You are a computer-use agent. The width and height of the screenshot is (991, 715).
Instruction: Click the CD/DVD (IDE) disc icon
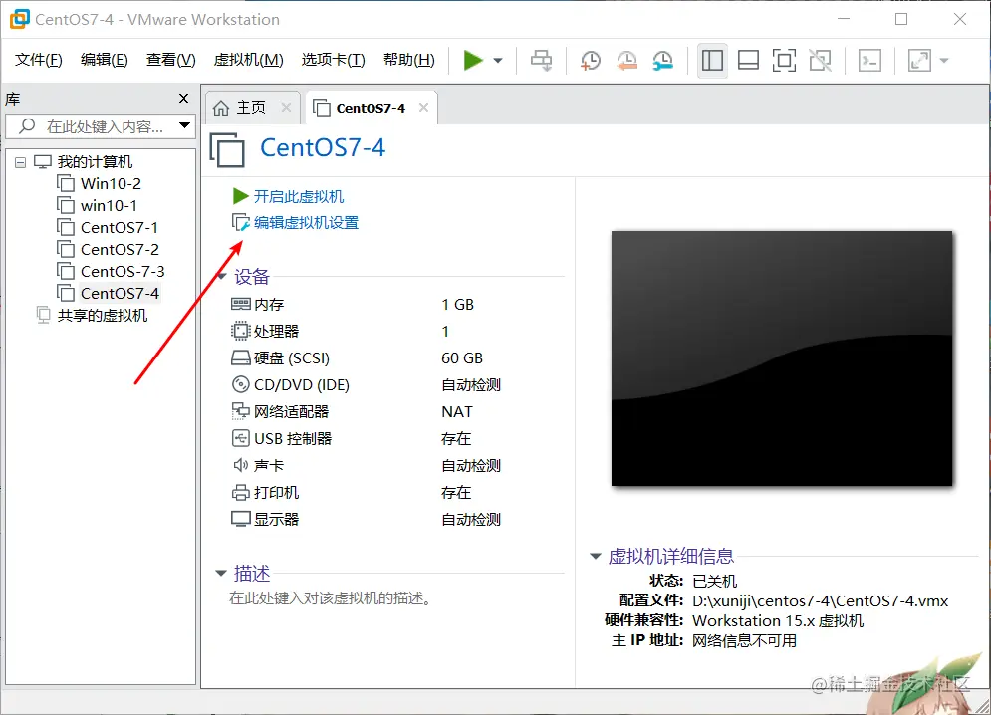click(x=241, y=385)
